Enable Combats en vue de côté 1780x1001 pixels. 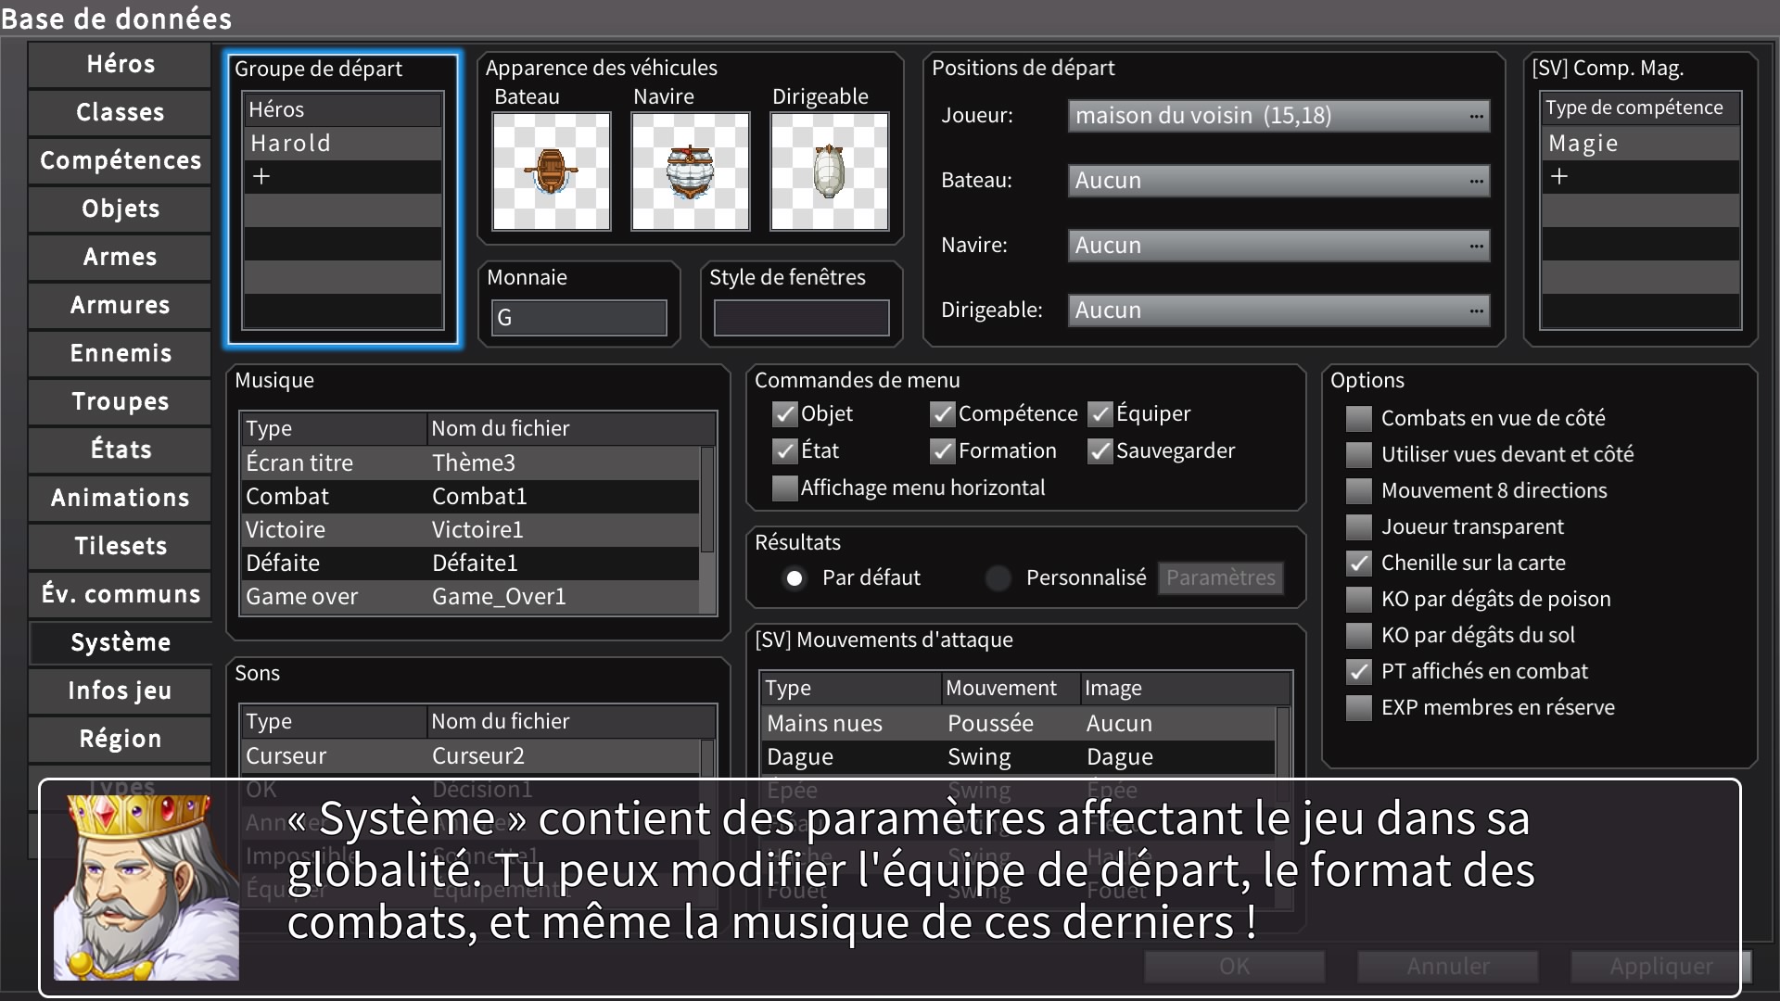point(1359,418)
